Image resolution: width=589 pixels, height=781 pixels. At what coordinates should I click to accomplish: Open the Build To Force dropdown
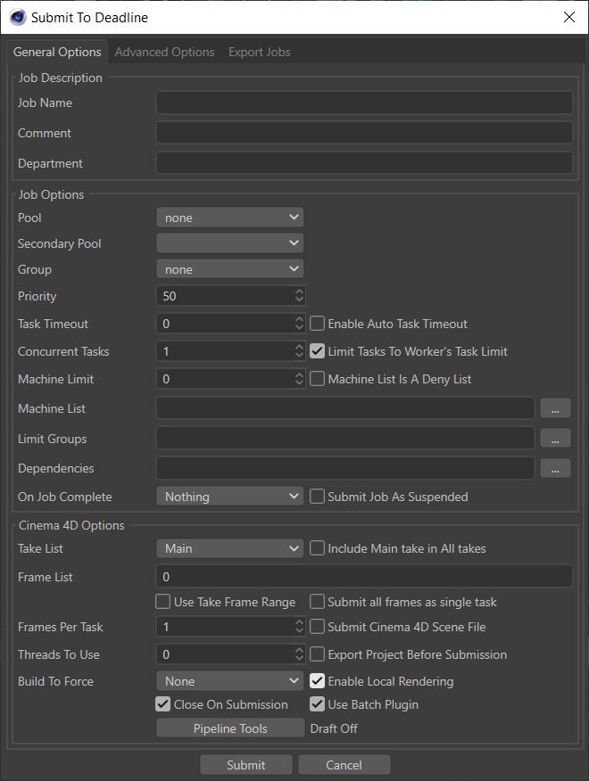[229, 680]
